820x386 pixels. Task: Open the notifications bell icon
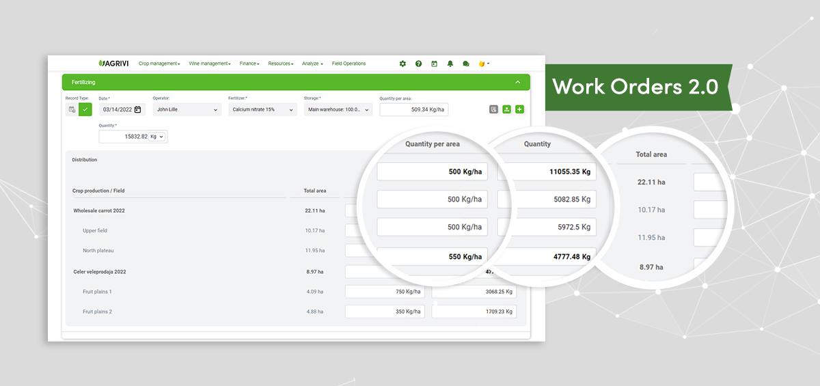450,64
